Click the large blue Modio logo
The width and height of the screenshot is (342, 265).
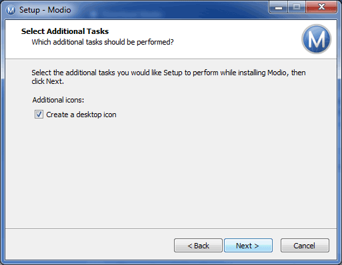pyautogui.click(x=317, y=39)
